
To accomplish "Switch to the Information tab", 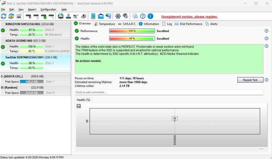I will [x=149, y=24].
